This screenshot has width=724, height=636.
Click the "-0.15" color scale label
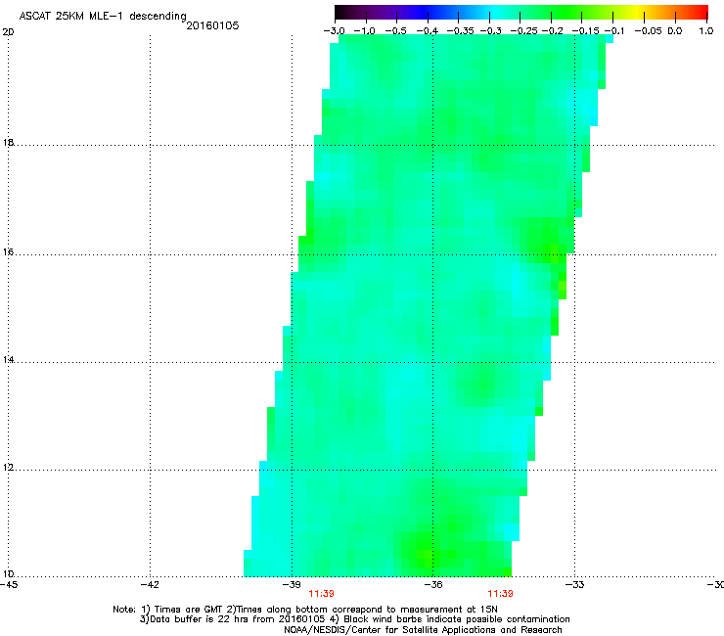585,31
